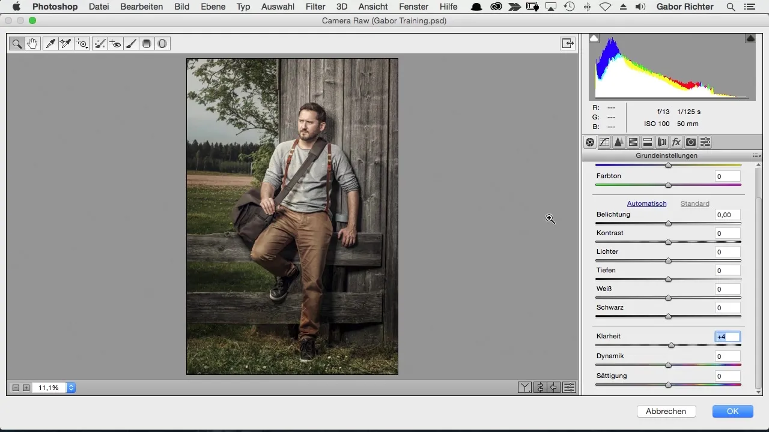Click the Weiß value field
Image resolution: width=769 pixels, height=432 pixels.
[728, 289]
